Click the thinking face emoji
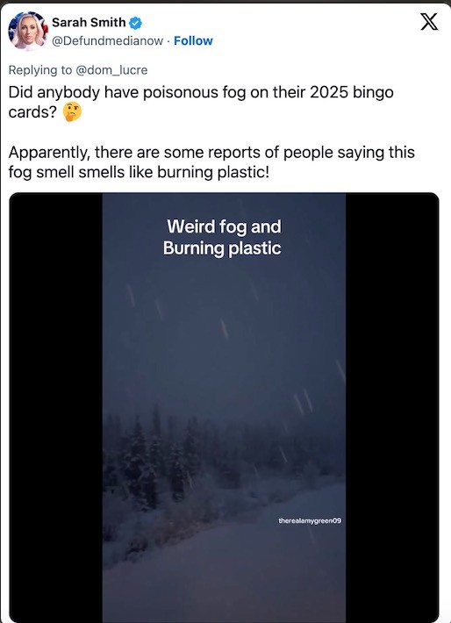This screenshot has height=623, width=451. tap(72, 112)
